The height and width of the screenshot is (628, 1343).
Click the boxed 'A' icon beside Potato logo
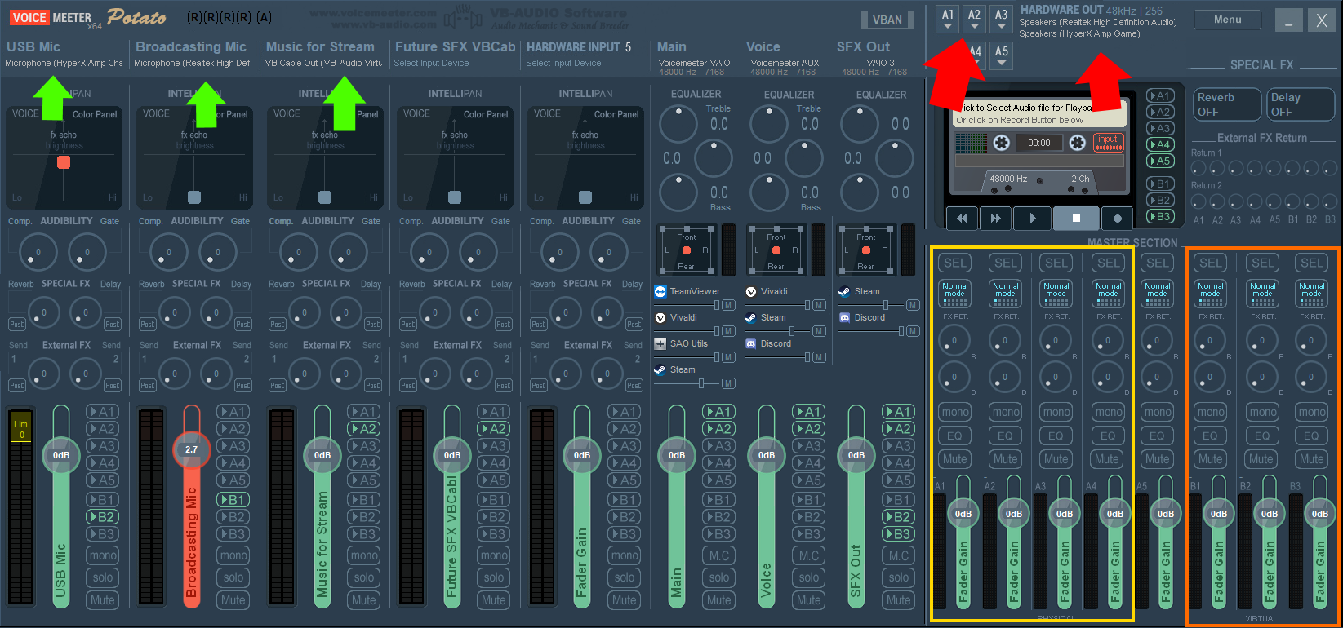[x=264, y=17]
